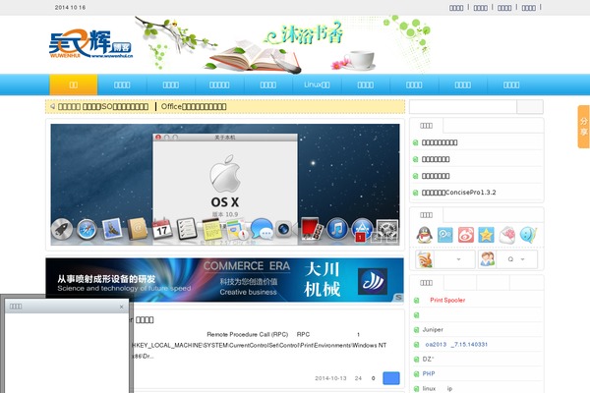
Task: Click the COMMERCE ERA advertisement banner
Action: point(224,279)
